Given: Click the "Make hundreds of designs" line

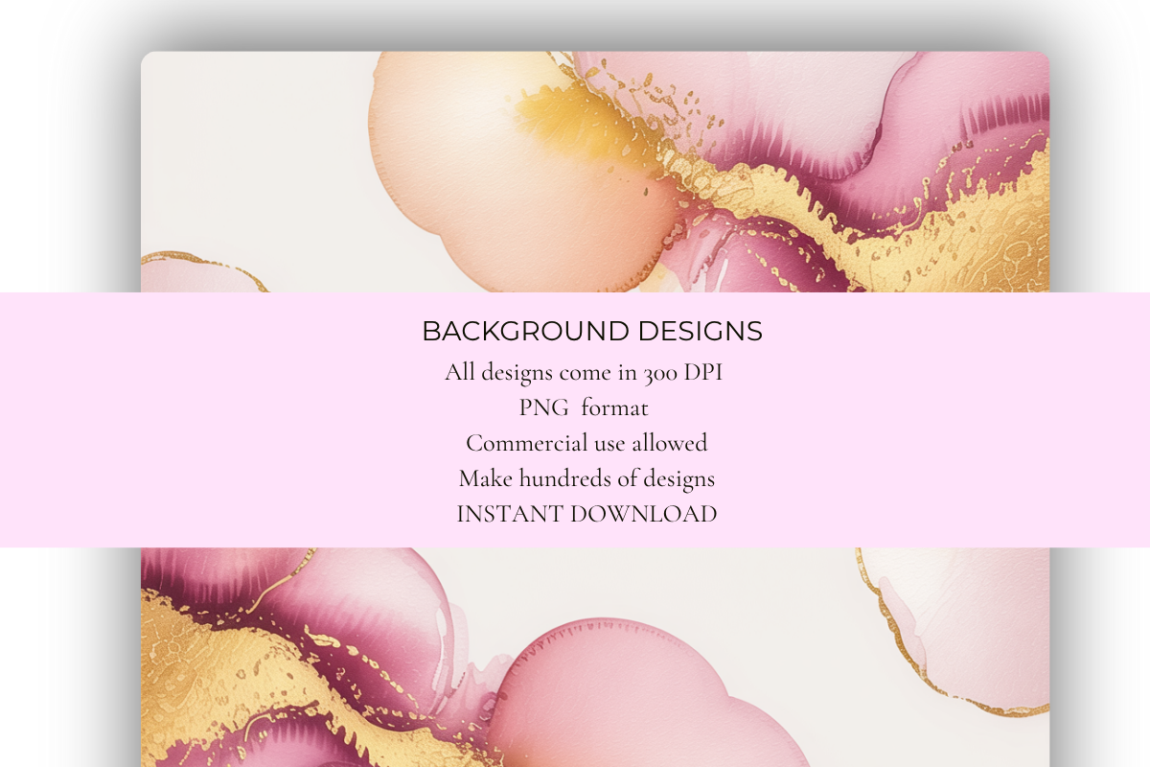Looking at the screenshot, I should pos(586,477).
